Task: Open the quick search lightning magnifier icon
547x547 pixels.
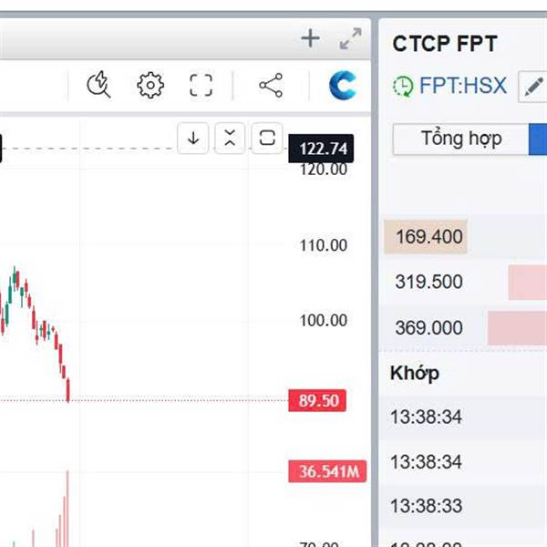Action: 98,86
